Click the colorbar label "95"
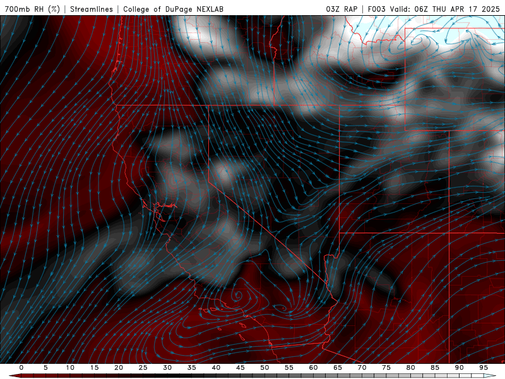 [x=484, y=368]
